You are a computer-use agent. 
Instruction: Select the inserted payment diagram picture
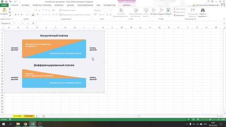(54, 61)
